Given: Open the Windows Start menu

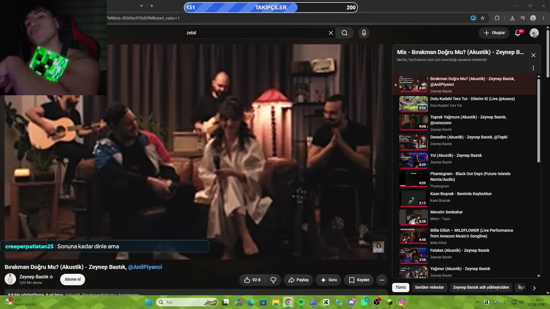Looking at the screenshot, I should (149, 302).
